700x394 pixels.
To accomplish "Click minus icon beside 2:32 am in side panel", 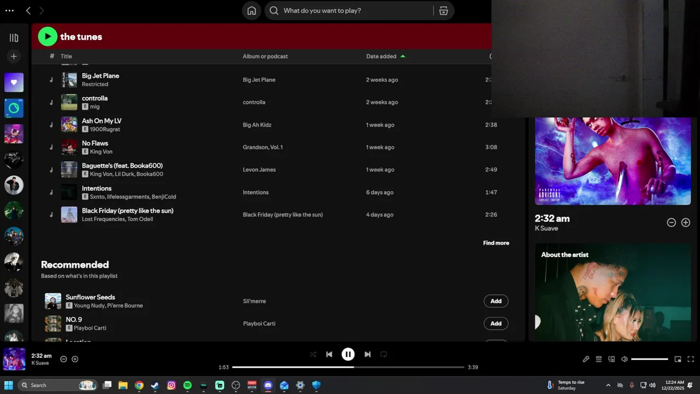I will [672, 222].
